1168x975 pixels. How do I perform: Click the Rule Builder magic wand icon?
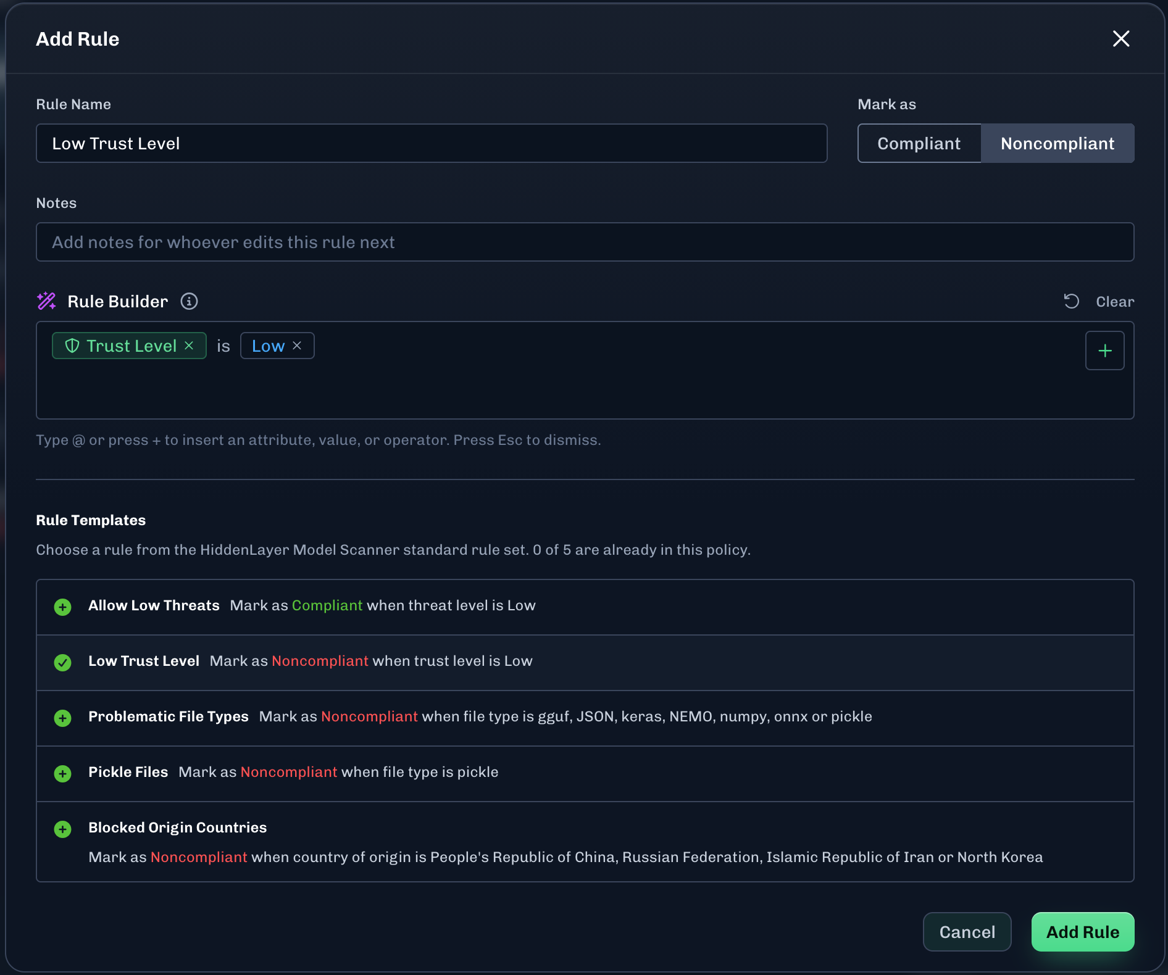tap(46, 301)
